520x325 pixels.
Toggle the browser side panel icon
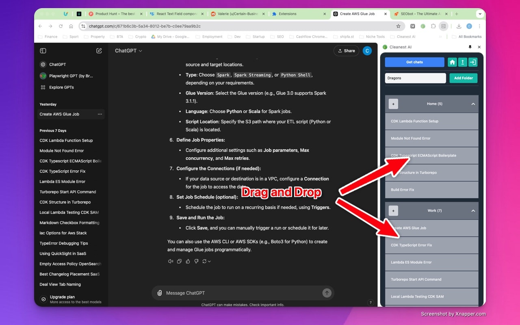click(x=444, y=26)
